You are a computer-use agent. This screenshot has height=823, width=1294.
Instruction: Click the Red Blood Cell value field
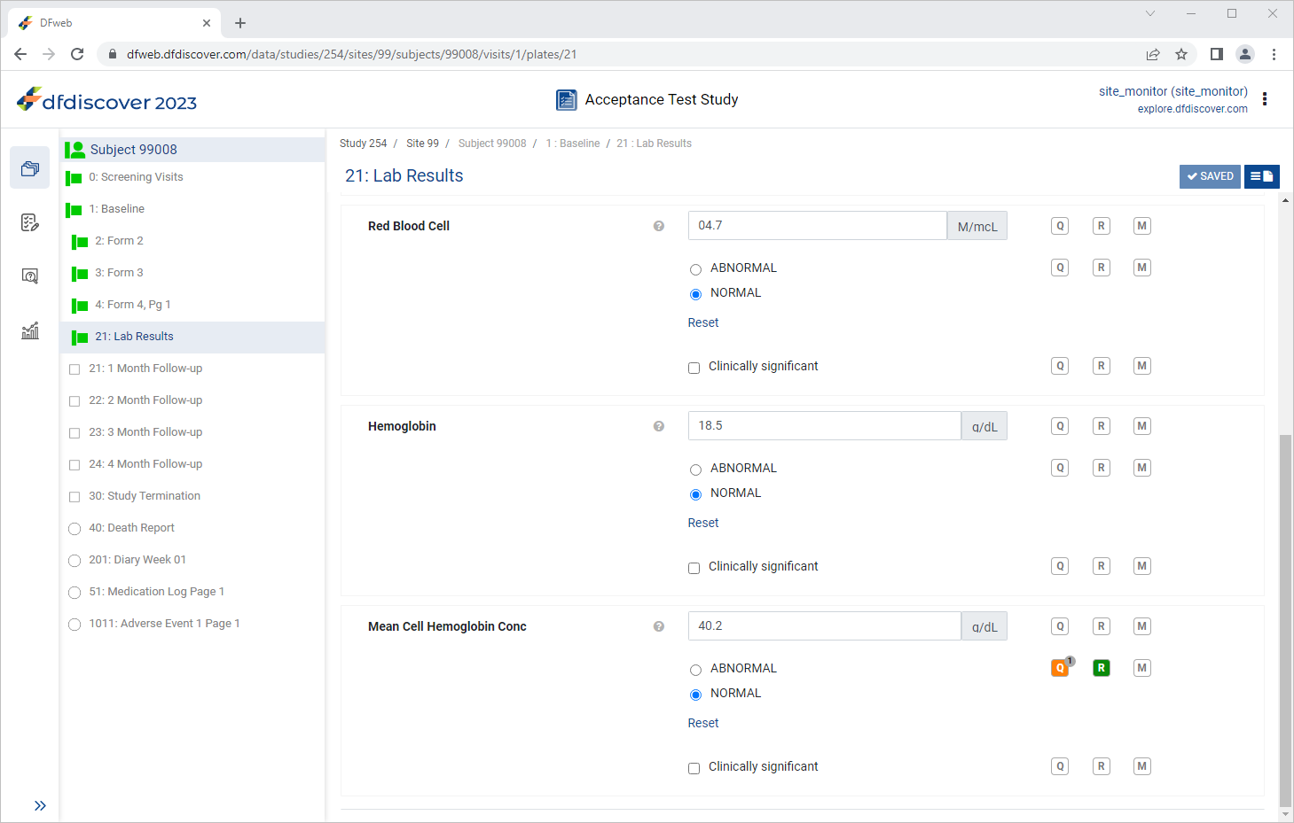pyautogui.click(x=818, y=226)
